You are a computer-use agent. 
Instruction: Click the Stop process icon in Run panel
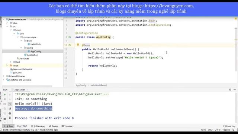[x=5, y=99]
